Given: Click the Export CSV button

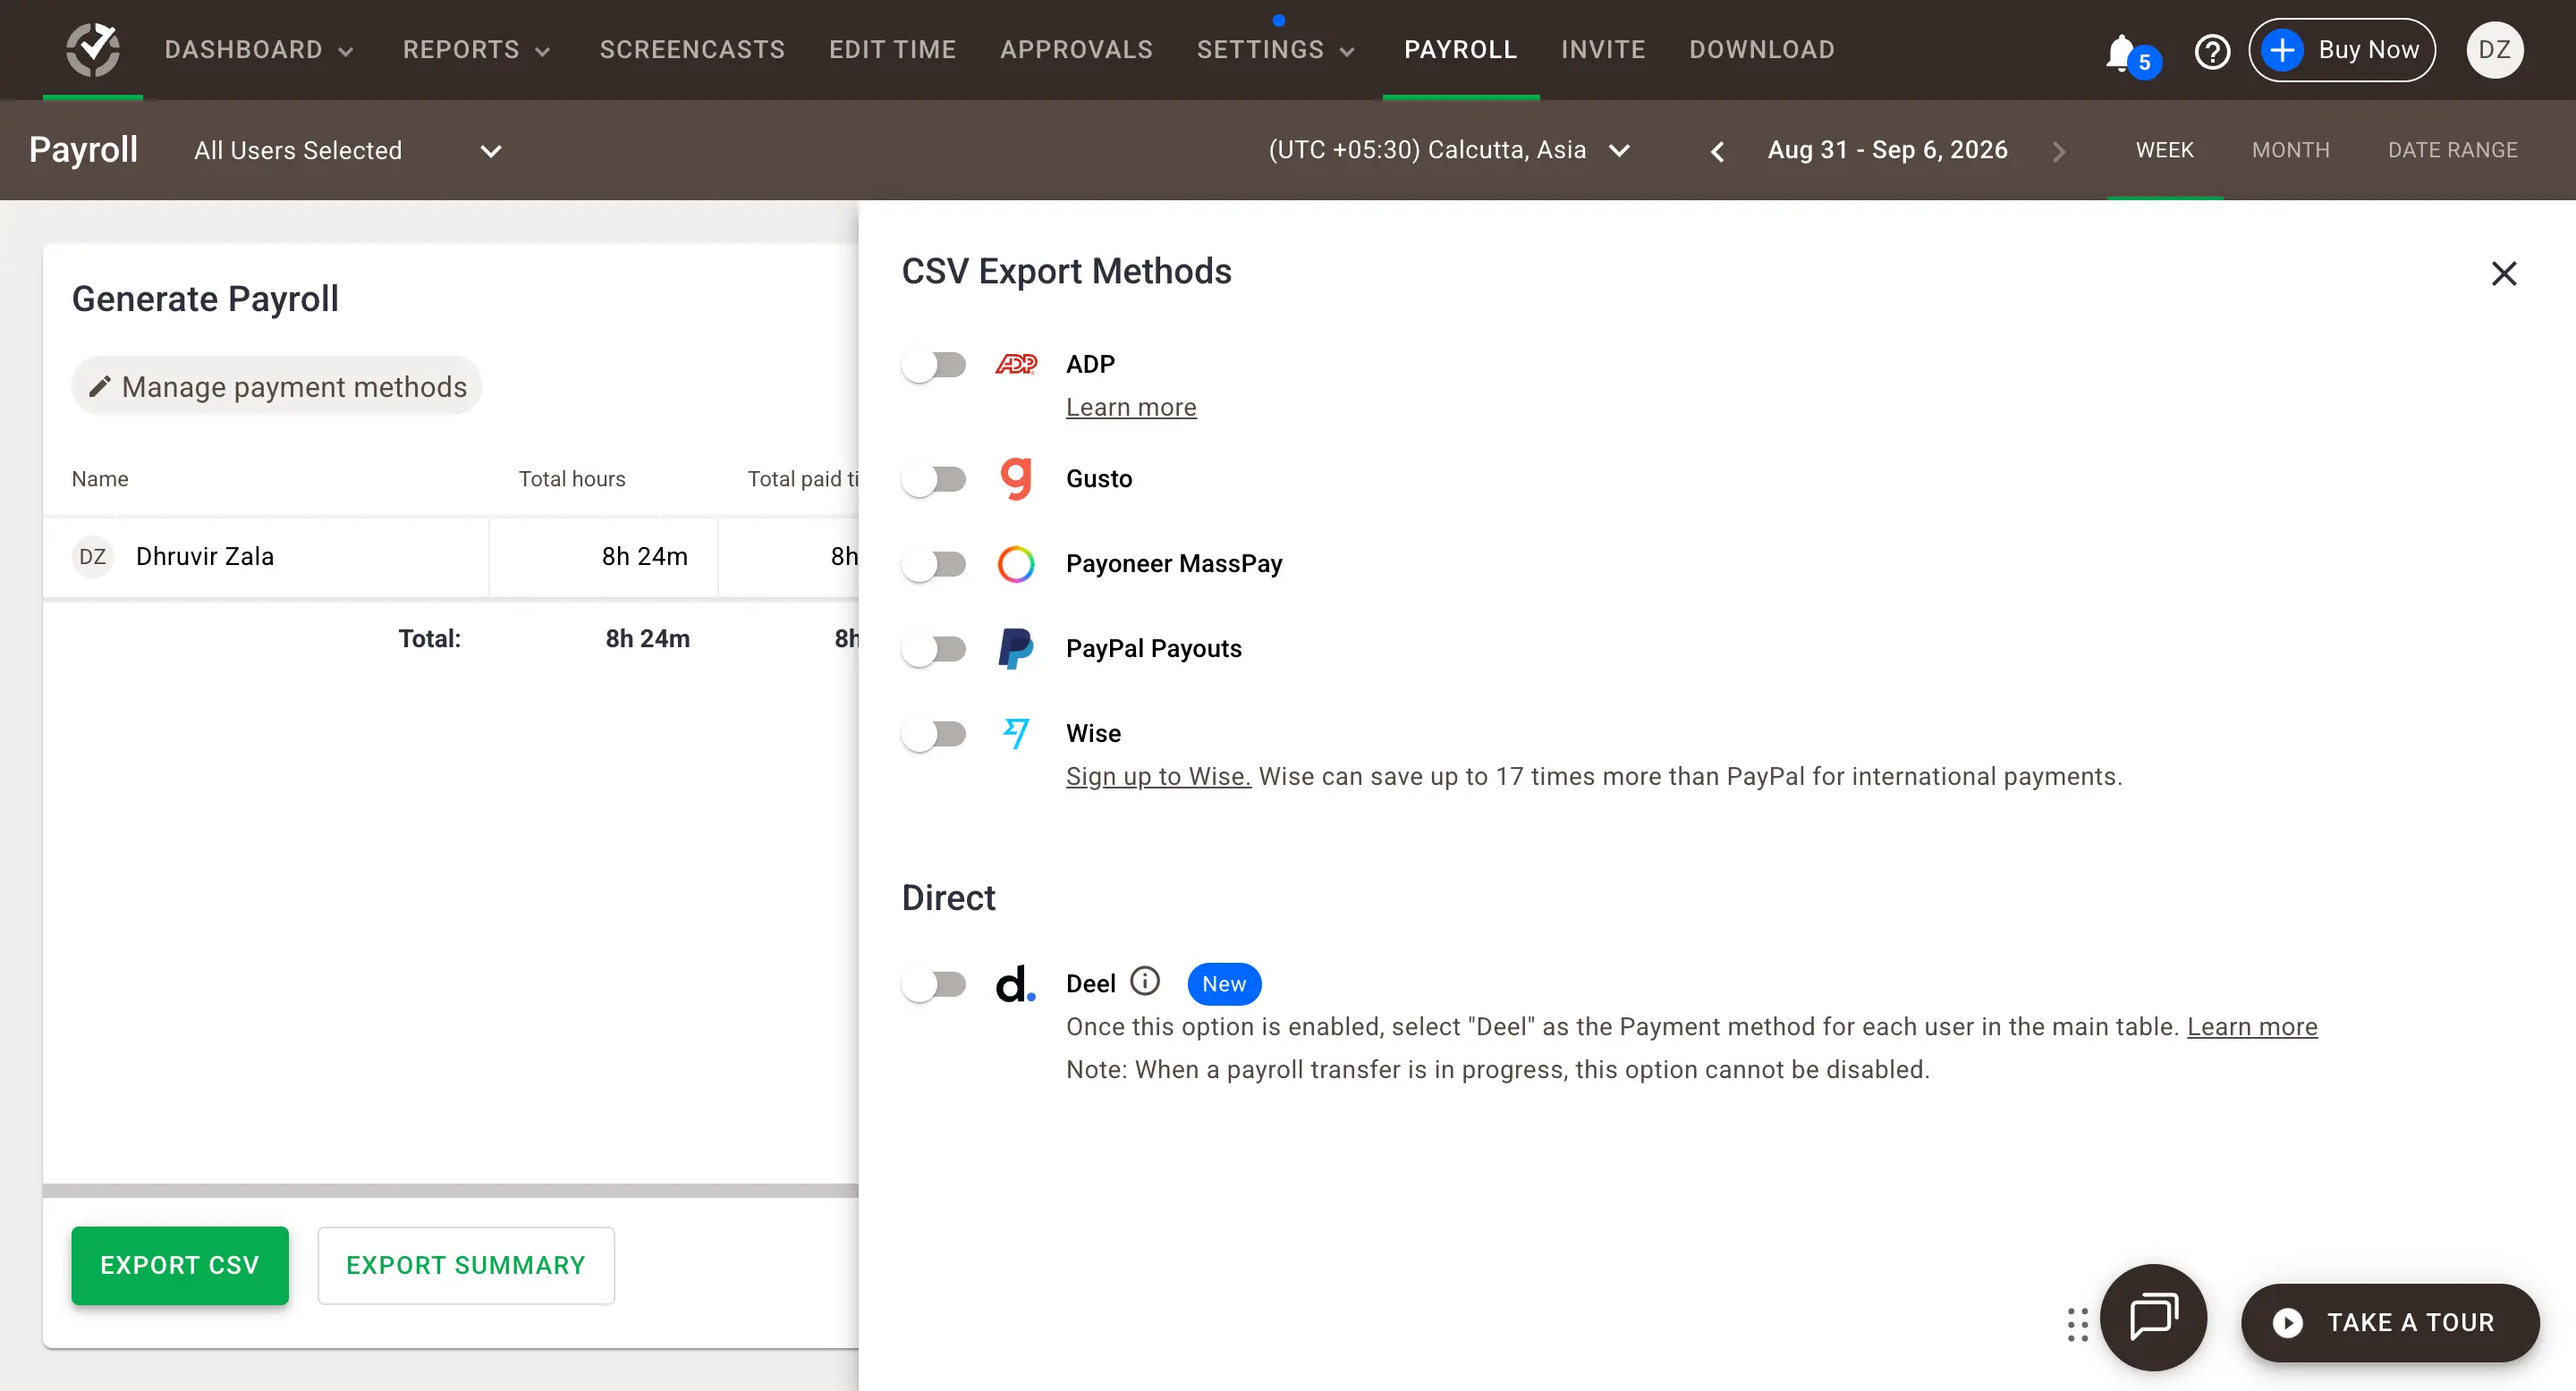Looking at the screenshot, I should [180, 1265].
